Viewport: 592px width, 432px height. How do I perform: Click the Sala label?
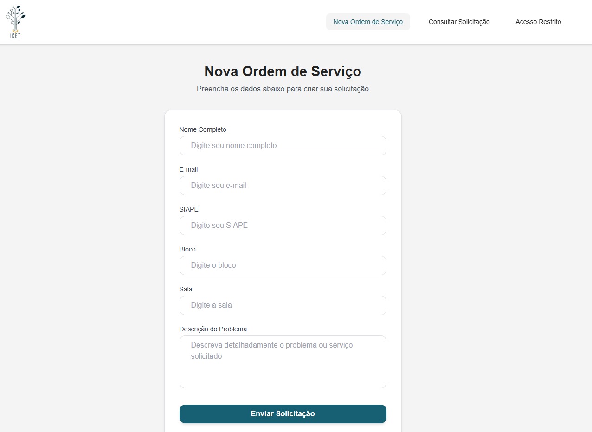tap(186, 289)
